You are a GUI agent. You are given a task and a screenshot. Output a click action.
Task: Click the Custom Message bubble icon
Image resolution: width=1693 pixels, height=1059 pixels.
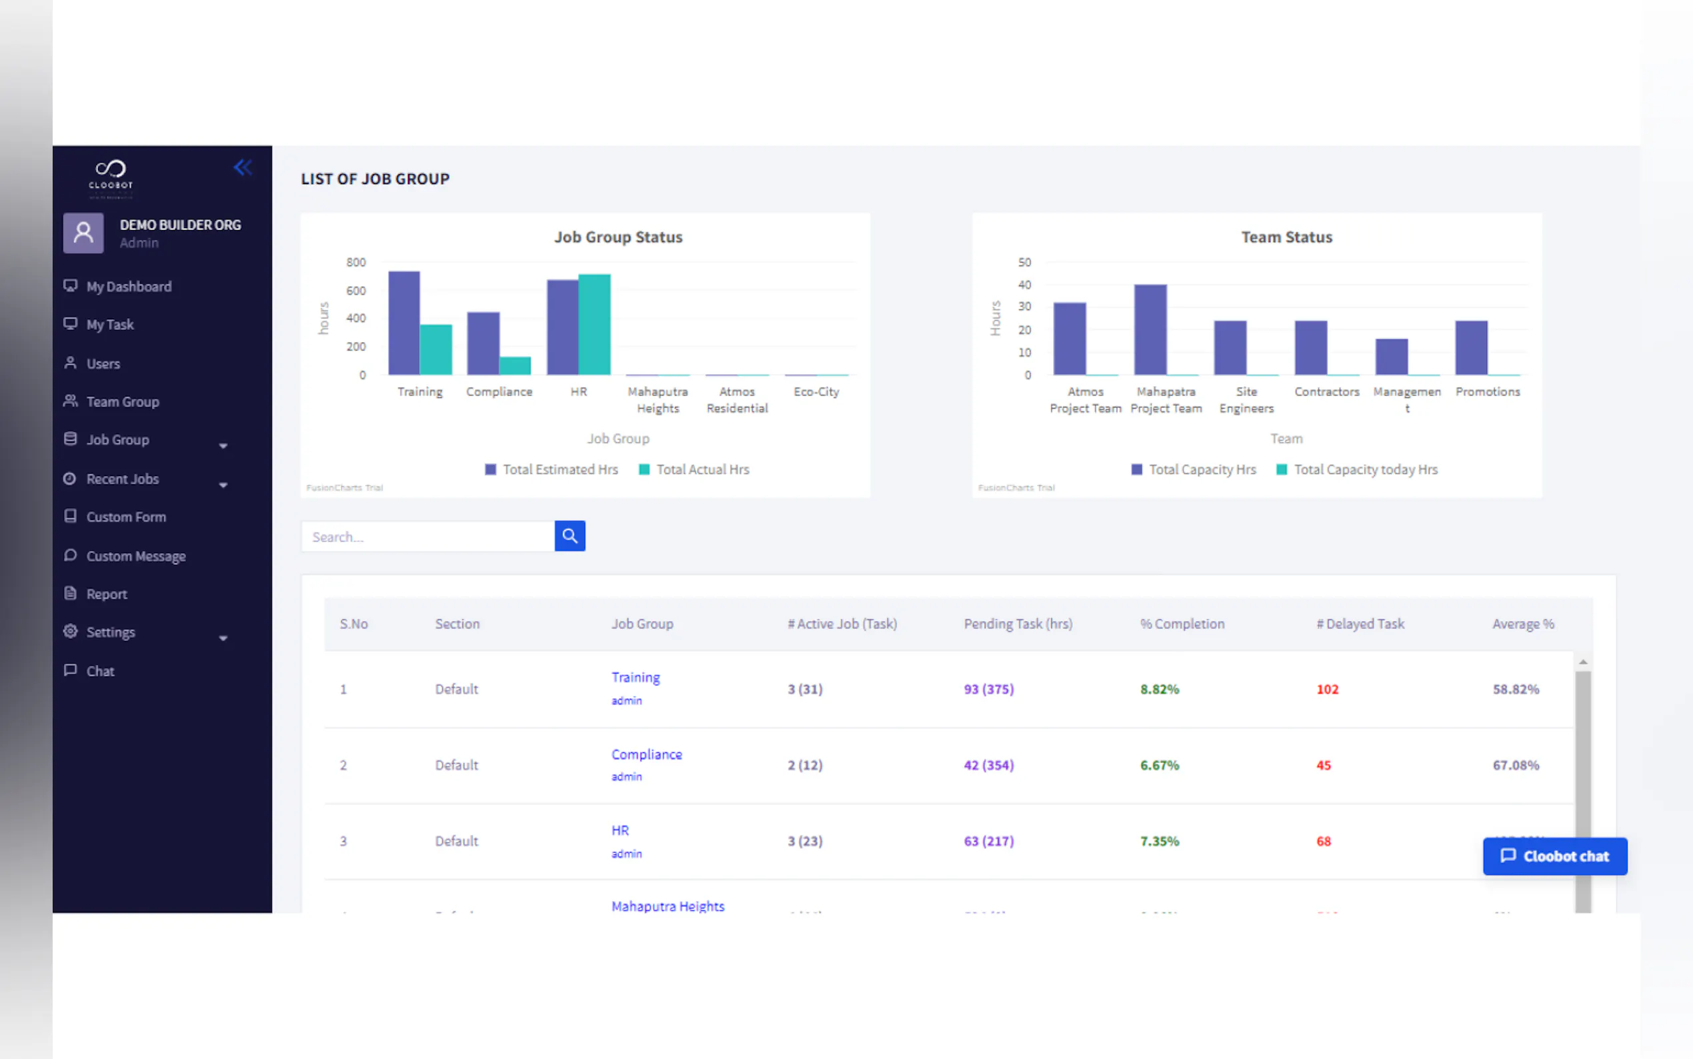point(70,556)
